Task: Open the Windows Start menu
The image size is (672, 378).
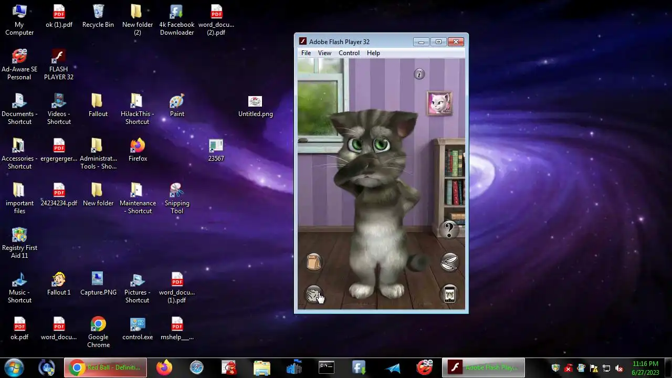Action: [x=14, y=367]
